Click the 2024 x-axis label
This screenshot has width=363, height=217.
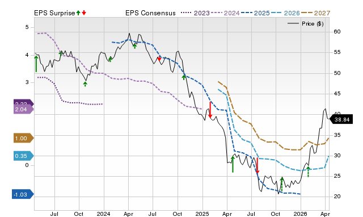(x=103, y=214)
